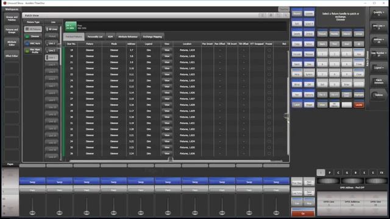390x219 pixels.
Task: Open the DMX Line softkey value
Action: [x=378, y=27]
